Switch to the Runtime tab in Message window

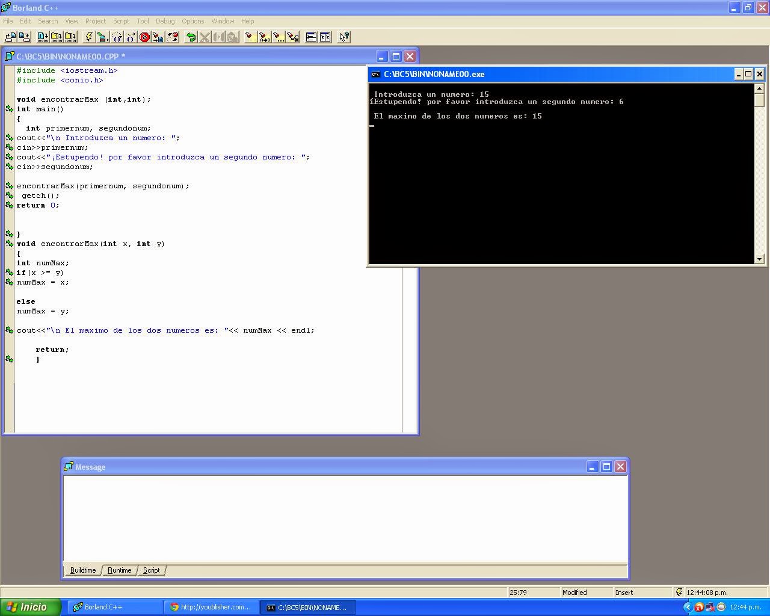(x=119, y=570)
